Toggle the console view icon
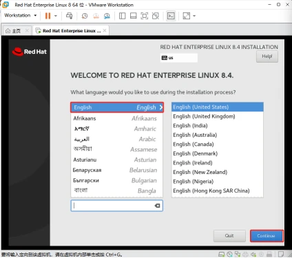The height and width of the screenshot is (258, 292). pos(171,16)
